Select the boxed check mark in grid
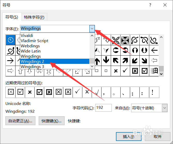Image resolution: width=173 pixels, height=144 pixels. [144, 71]
